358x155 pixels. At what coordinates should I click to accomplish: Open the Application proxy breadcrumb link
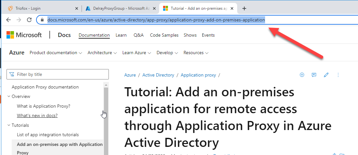click(x=198, y=75)
